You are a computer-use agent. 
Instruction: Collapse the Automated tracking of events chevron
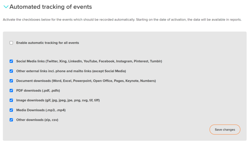tap(6, 7)
